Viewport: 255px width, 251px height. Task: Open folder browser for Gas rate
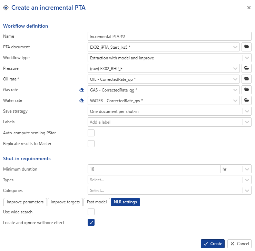pos(246,90)
